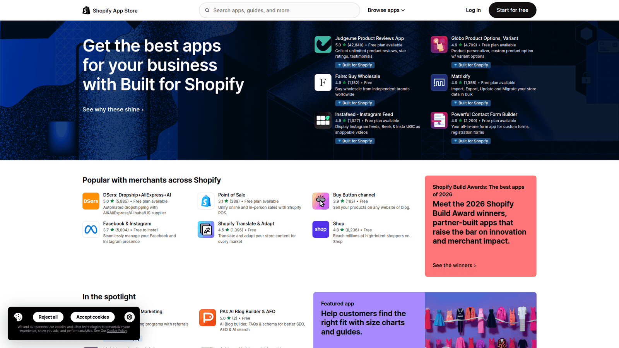The width and height of the screenshot is (619, 348).
Task: Follow the See why these shine link
Action: [113, 110]
